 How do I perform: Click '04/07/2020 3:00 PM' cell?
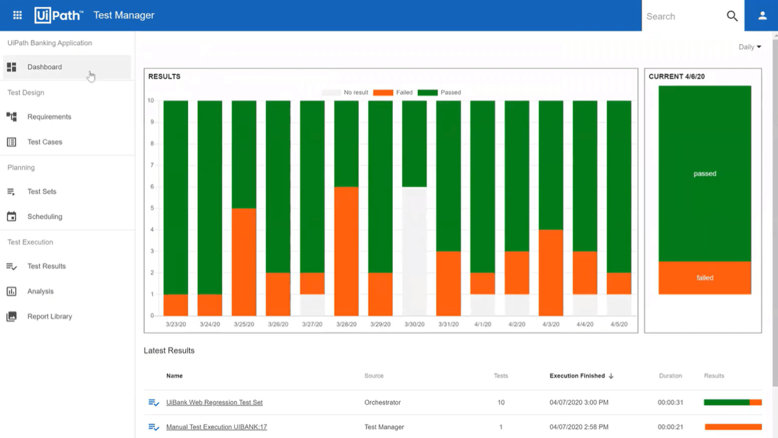pyautogui.click(x=579, y=402)
